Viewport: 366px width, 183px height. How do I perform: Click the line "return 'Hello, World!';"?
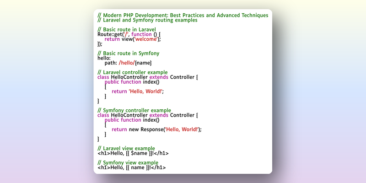(138, 91)
